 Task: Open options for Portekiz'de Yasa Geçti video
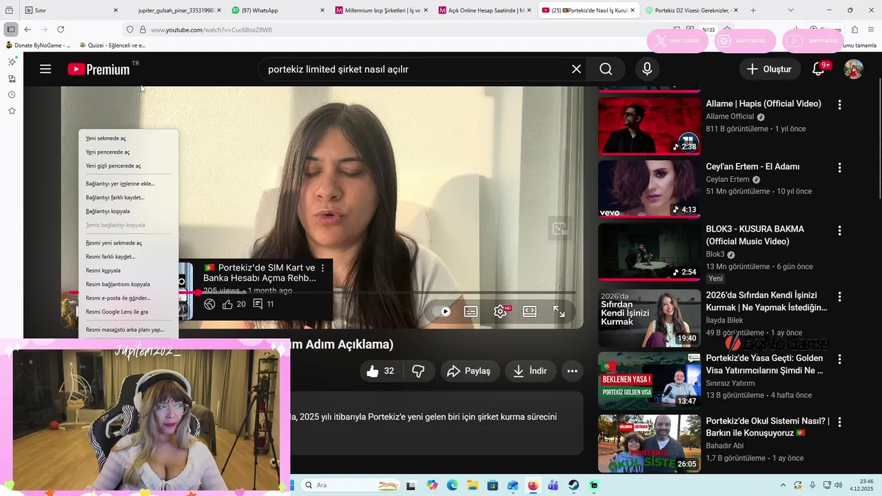point(839,359)
